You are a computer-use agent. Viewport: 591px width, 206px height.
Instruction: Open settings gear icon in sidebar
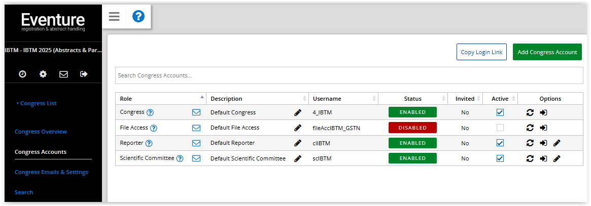coord(43,74)
